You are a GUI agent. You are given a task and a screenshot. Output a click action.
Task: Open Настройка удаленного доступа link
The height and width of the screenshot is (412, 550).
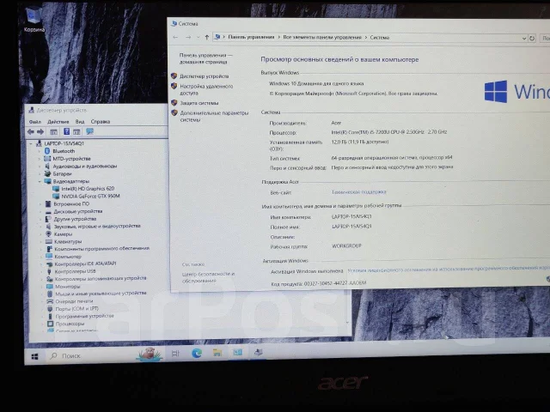point(206,89)
